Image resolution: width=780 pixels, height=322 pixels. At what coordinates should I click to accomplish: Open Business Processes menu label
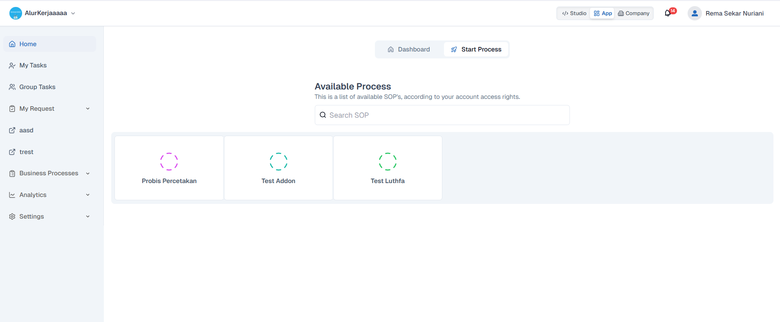(x=49, y=173)
